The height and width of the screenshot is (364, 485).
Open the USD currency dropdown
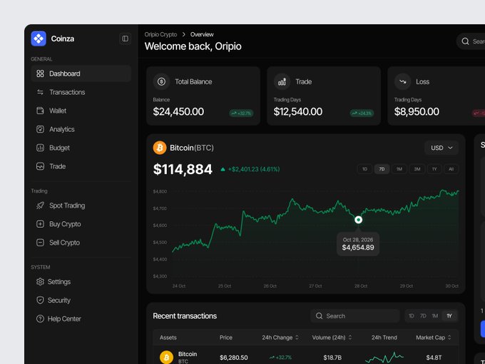click(441, 148)
